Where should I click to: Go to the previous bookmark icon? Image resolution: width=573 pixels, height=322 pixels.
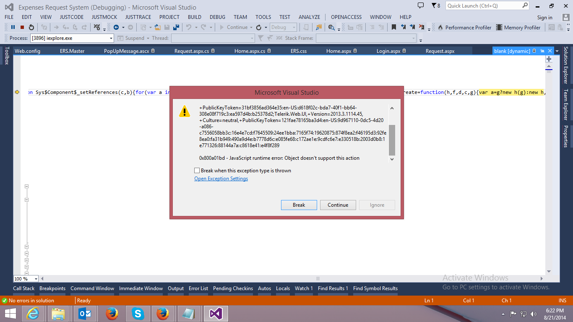click(x=403, y=27)
